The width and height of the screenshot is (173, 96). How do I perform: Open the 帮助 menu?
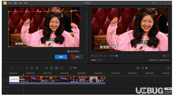[x=26, y=3]
